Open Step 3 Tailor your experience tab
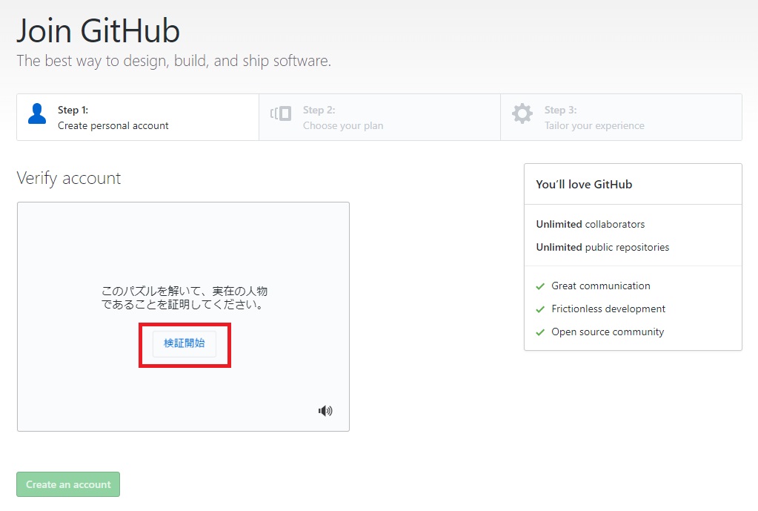The image size is (758, 511). (621, 118)
